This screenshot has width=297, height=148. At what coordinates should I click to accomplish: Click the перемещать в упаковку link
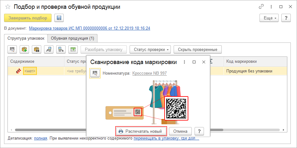166,138
